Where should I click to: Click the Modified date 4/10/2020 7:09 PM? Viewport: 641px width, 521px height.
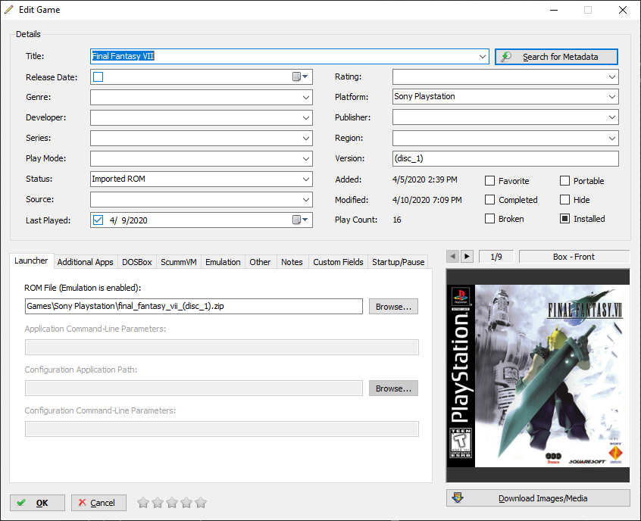(x=427, y=200)
